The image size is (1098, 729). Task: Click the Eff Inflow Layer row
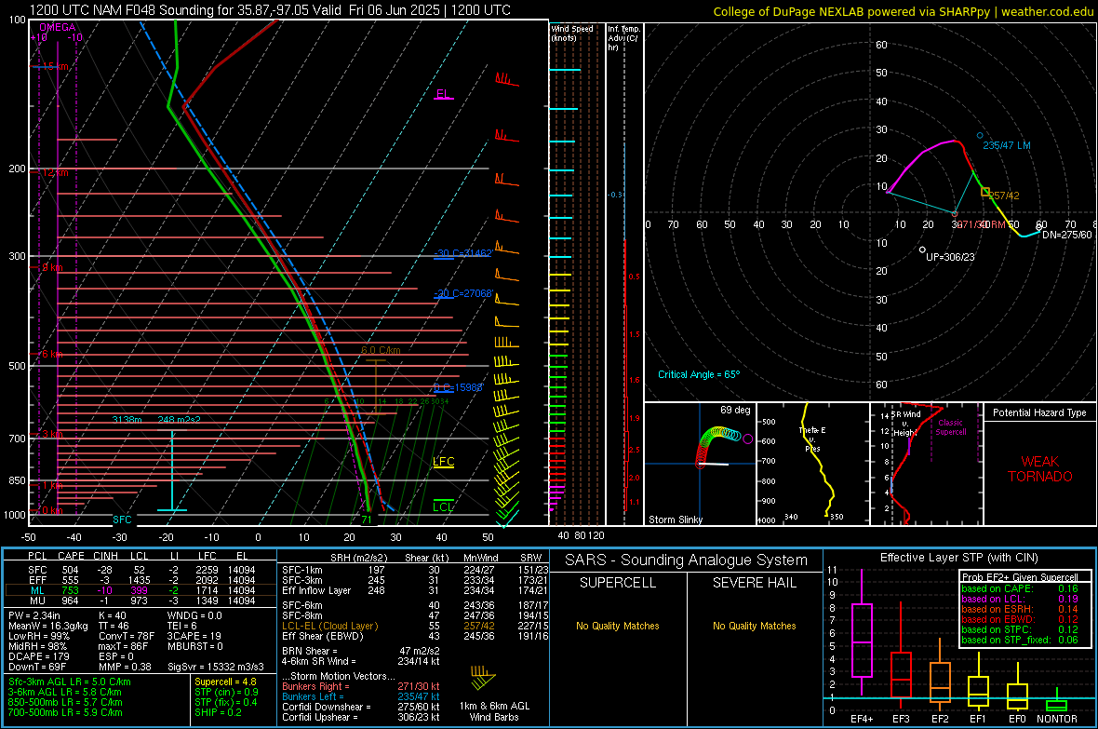[415, 590]
